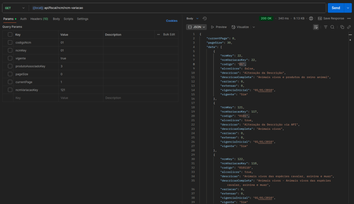Enable the pageSize query parameter
354x204 pixels.
[x=10, y=74]
